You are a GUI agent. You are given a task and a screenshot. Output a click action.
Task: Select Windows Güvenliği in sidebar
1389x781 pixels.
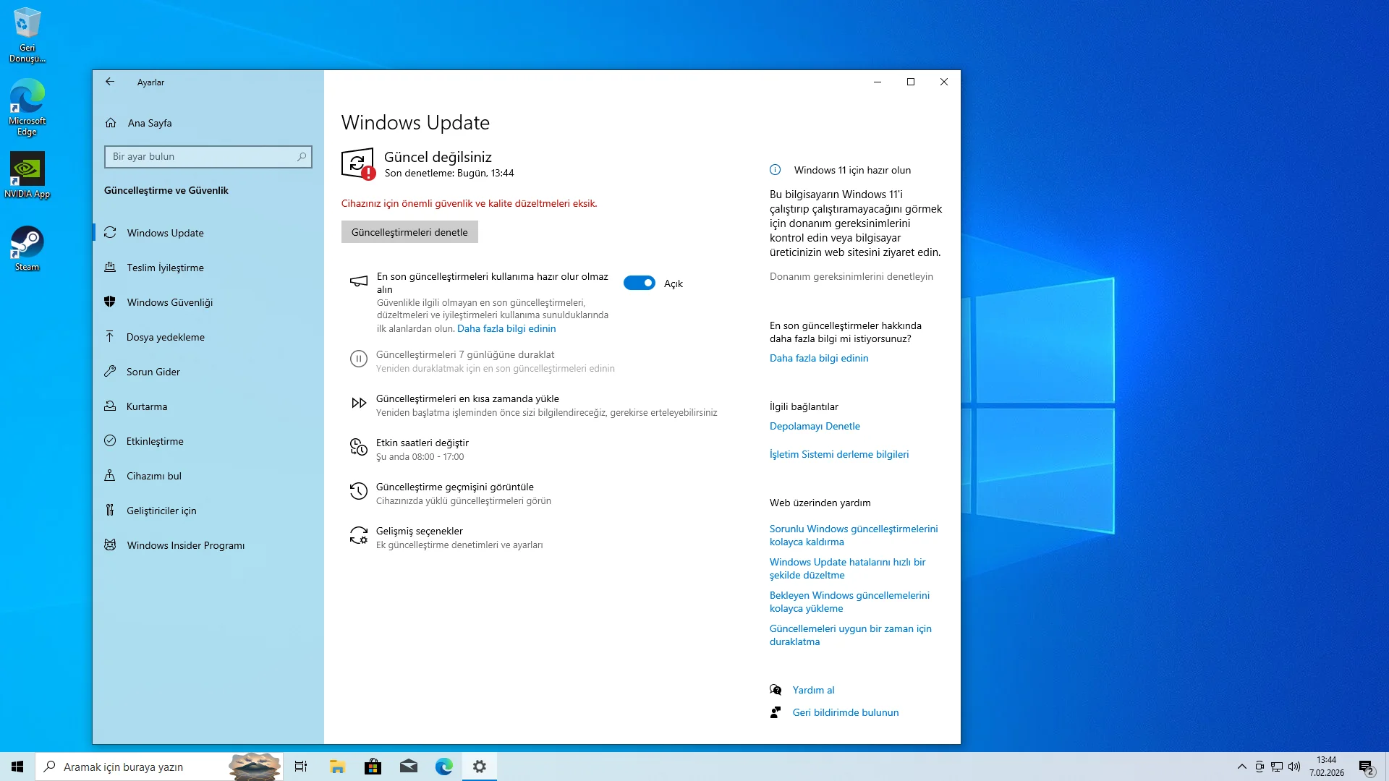(x=169, y=302)
